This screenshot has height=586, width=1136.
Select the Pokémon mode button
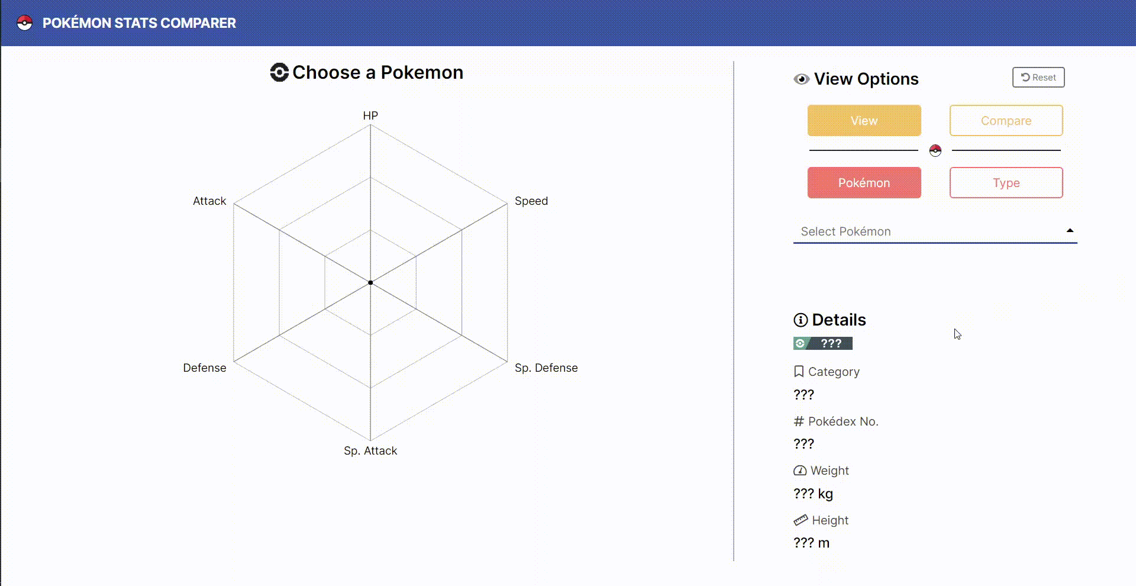point(864,182)
